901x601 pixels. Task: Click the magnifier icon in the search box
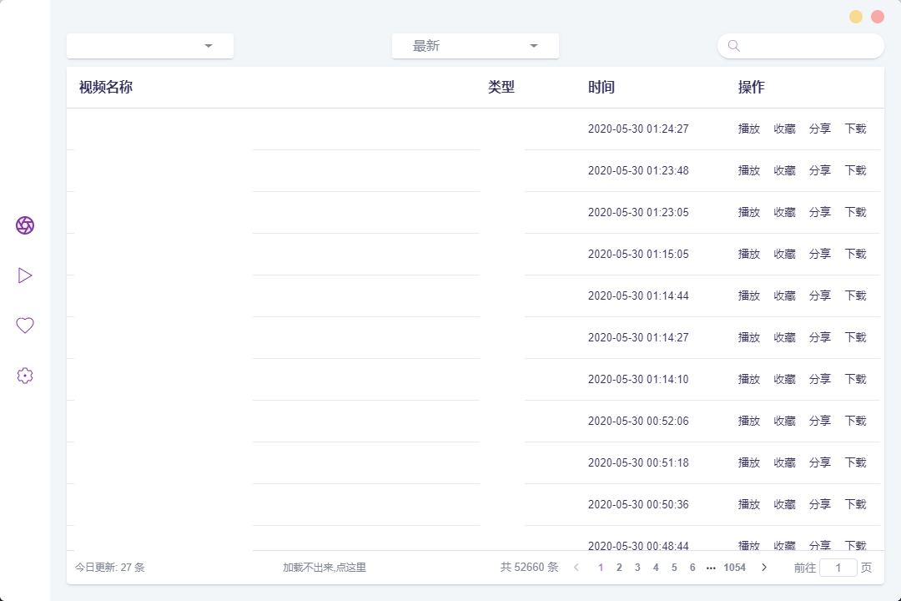tap(732, 46)
